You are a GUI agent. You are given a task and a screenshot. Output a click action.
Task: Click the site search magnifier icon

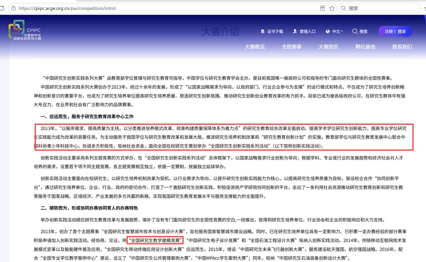pos(355,31)
